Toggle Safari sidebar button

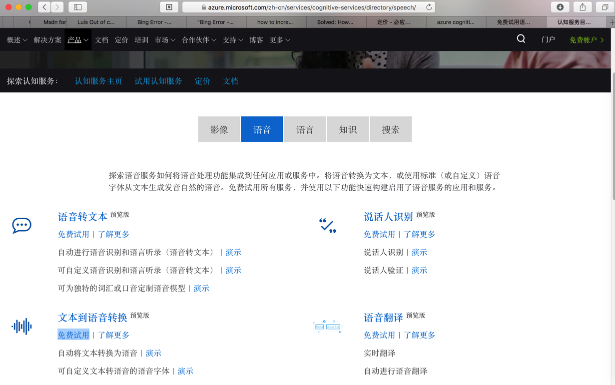[x=77, y=7]
